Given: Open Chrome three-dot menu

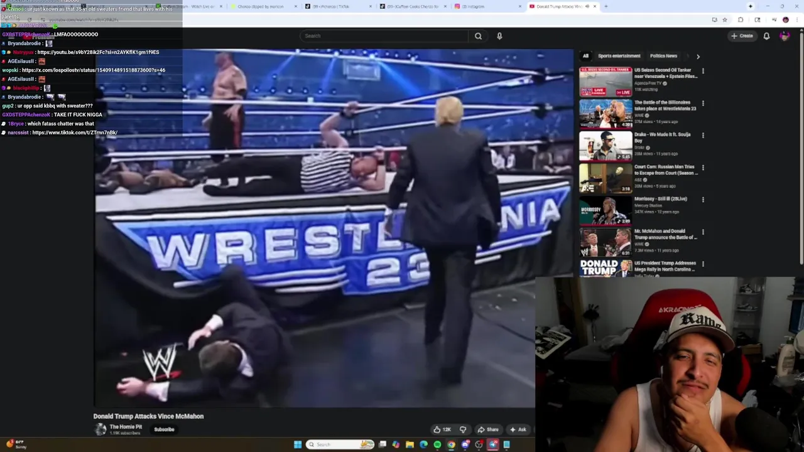Looking at the screenshot, I should 796,20.
